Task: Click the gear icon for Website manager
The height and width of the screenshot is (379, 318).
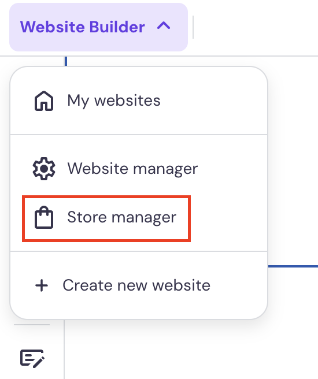Action: [x=44, y=169]
